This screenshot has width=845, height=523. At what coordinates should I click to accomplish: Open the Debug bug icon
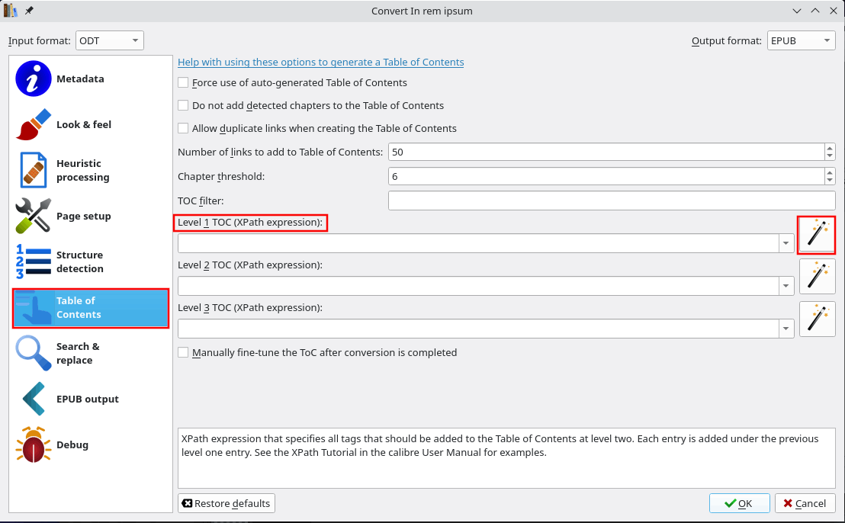pos(34,445)
